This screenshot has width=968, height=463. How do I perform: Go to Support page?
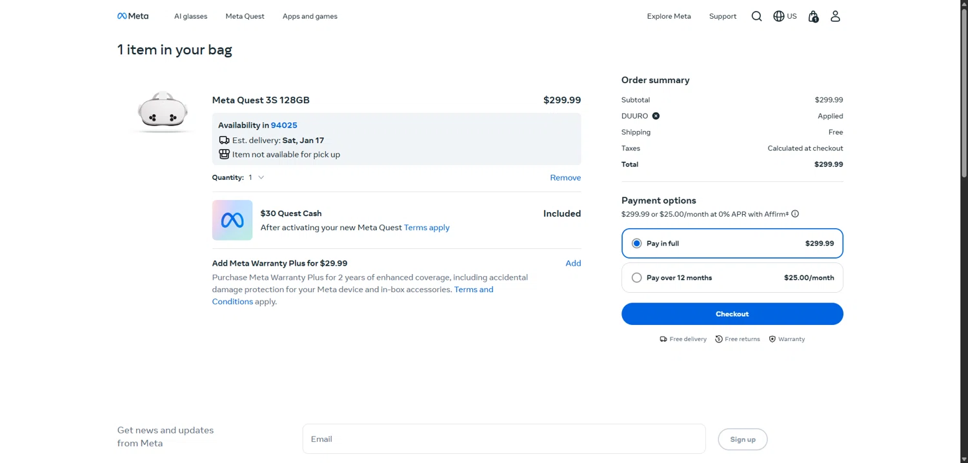tap(723, 16)
